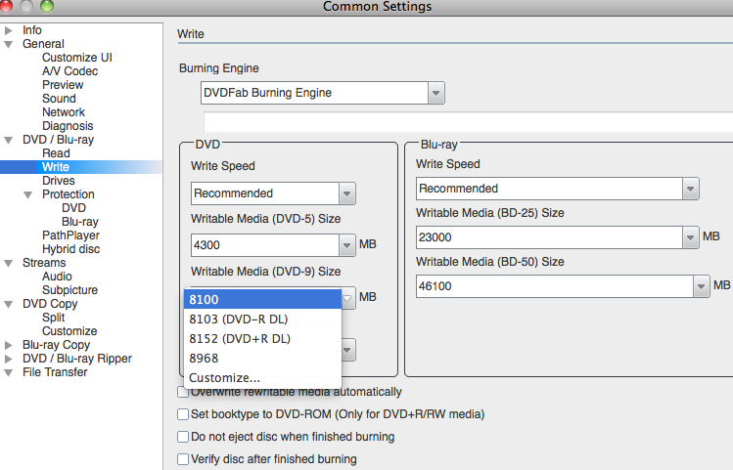The image size is (733, 470).
Task: Expand the Blu-ray Copy tree node
Action: [x=9, y=345]
